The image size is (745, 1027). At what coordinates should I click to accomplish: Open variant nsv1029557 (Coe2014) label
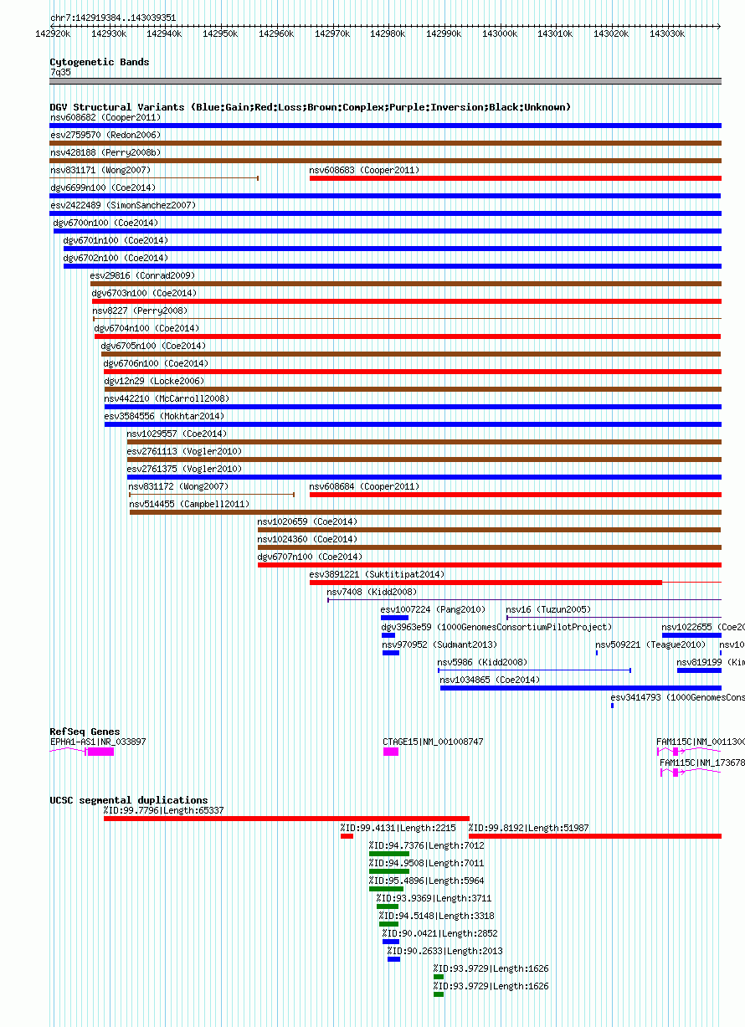tap(177, 434)
